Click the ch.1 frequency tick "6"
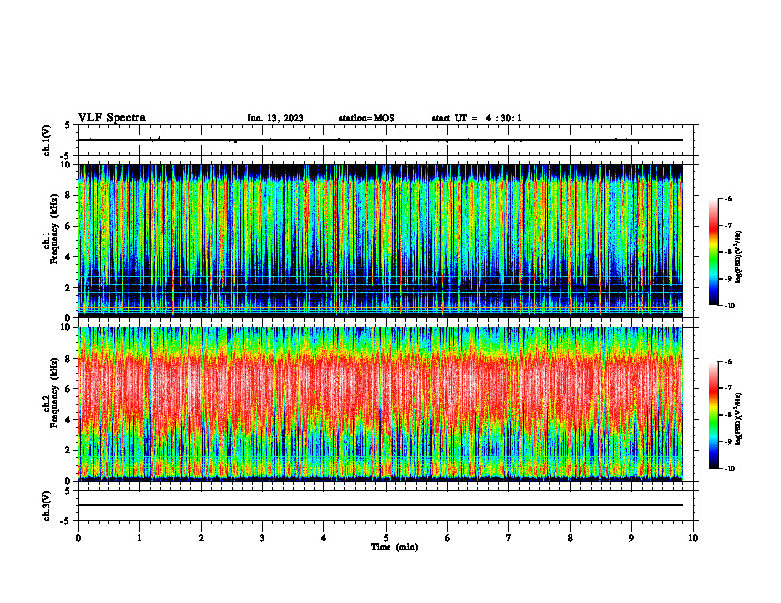This screenshot has height=603, width=781. coord(69,226)
